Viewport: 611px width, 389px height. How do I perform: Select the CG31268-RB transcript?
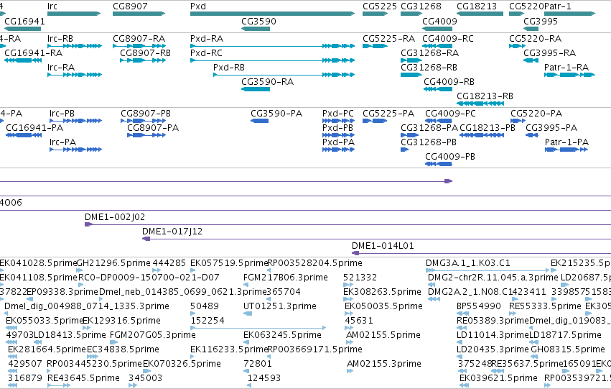[411, 75]
